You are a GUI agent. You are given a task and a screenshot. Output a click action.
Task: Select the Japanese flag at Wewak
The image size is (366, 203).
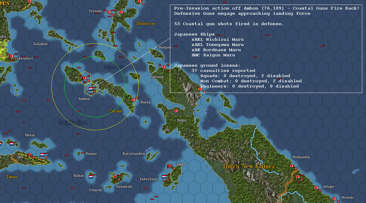coord(334,198)
